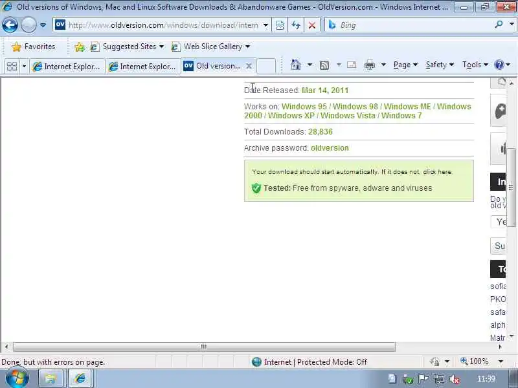Click network tray icon
Viewport: 518px width, 388px height.
tap(439, 380)
